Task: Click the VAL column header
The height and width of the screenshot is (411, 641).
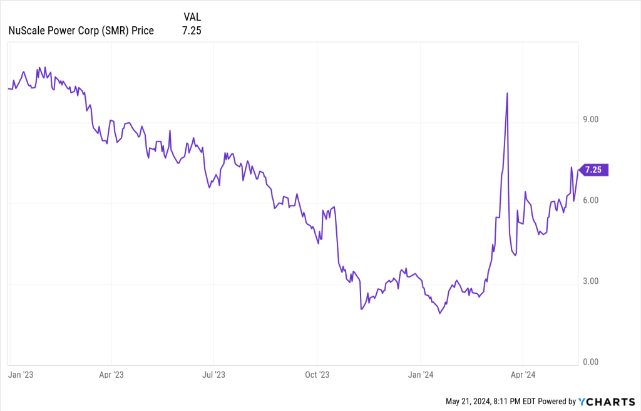Action: (x=192, y=17)
